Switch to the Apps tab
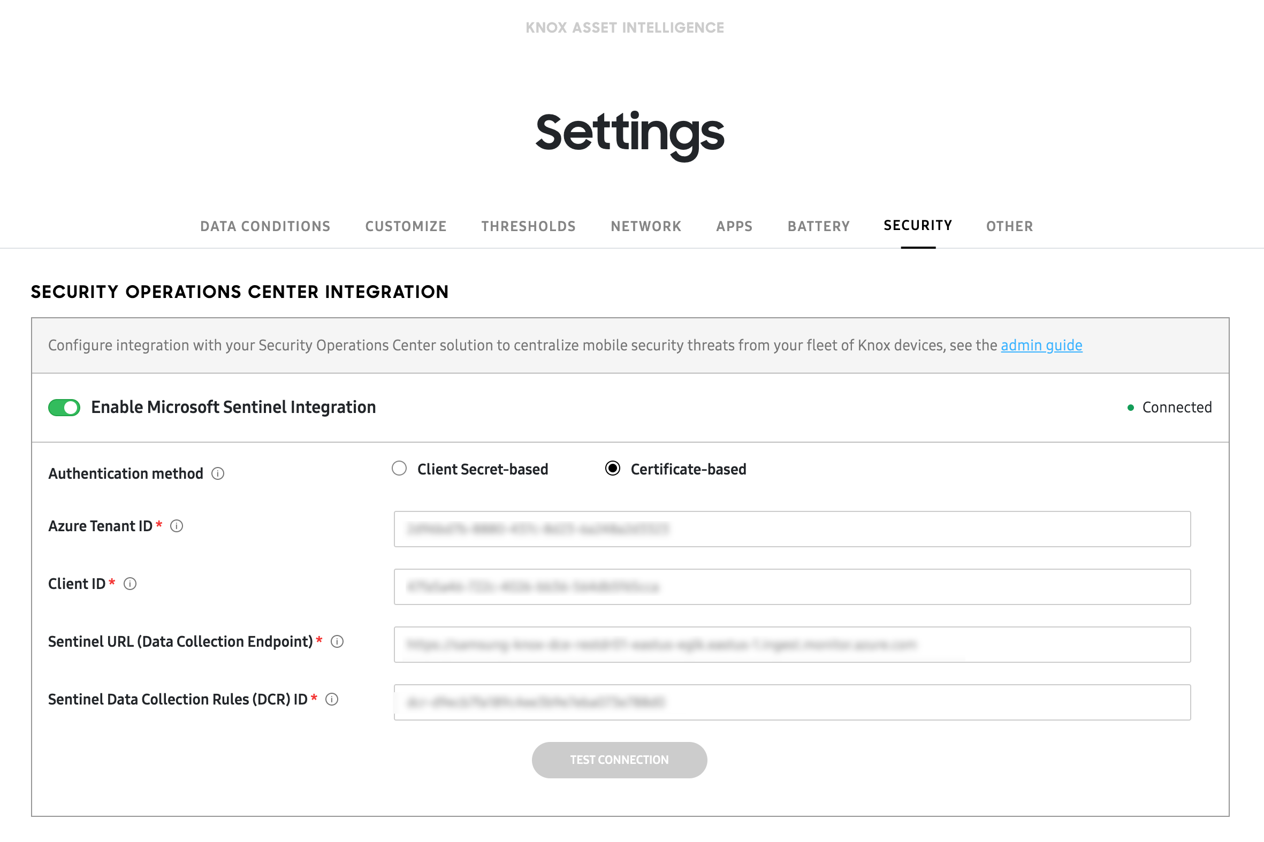Image resolution: width=1264 pixels, height=842 pixels. pos(734,226)
